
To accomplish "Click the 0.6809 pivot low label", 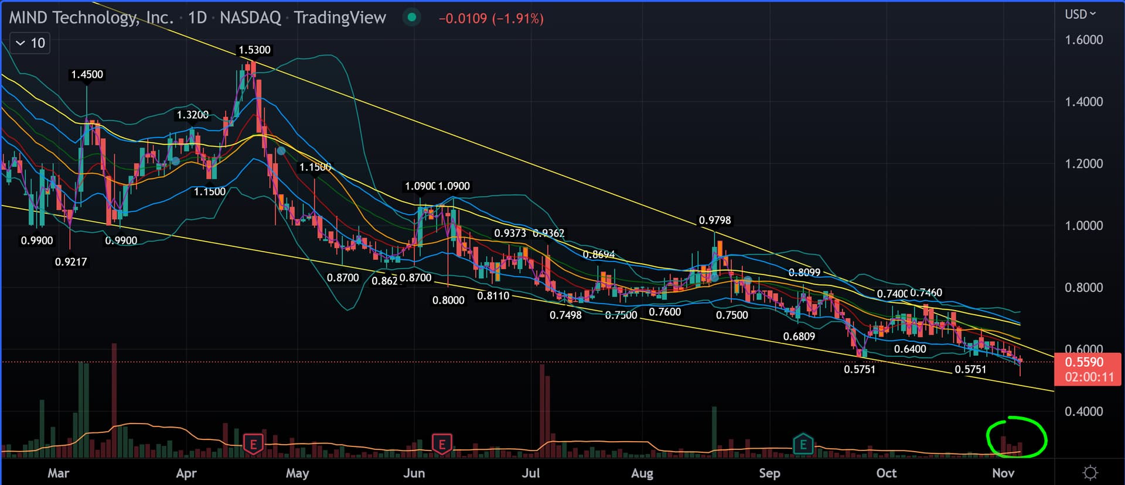I will [799, 336].
